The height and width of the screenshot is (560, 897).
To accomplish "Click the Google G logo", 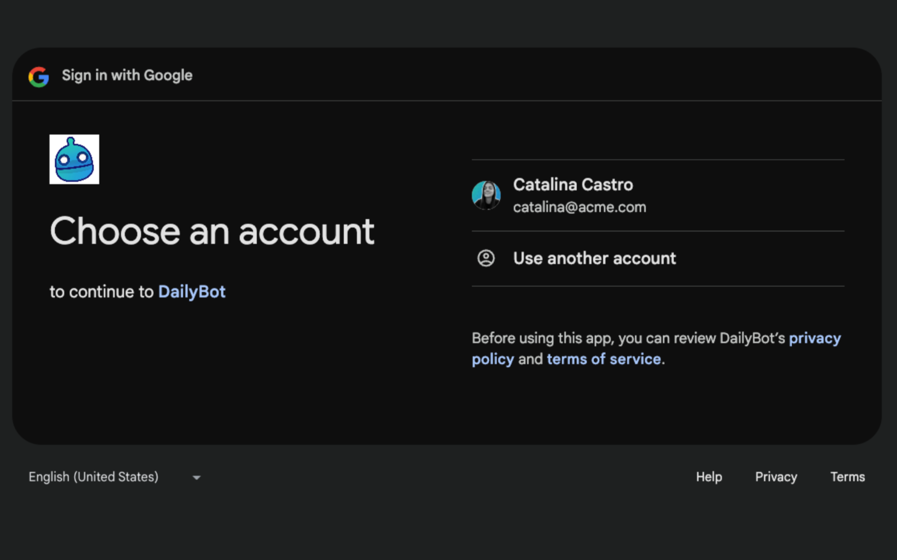I will click(x=39, y=76).
